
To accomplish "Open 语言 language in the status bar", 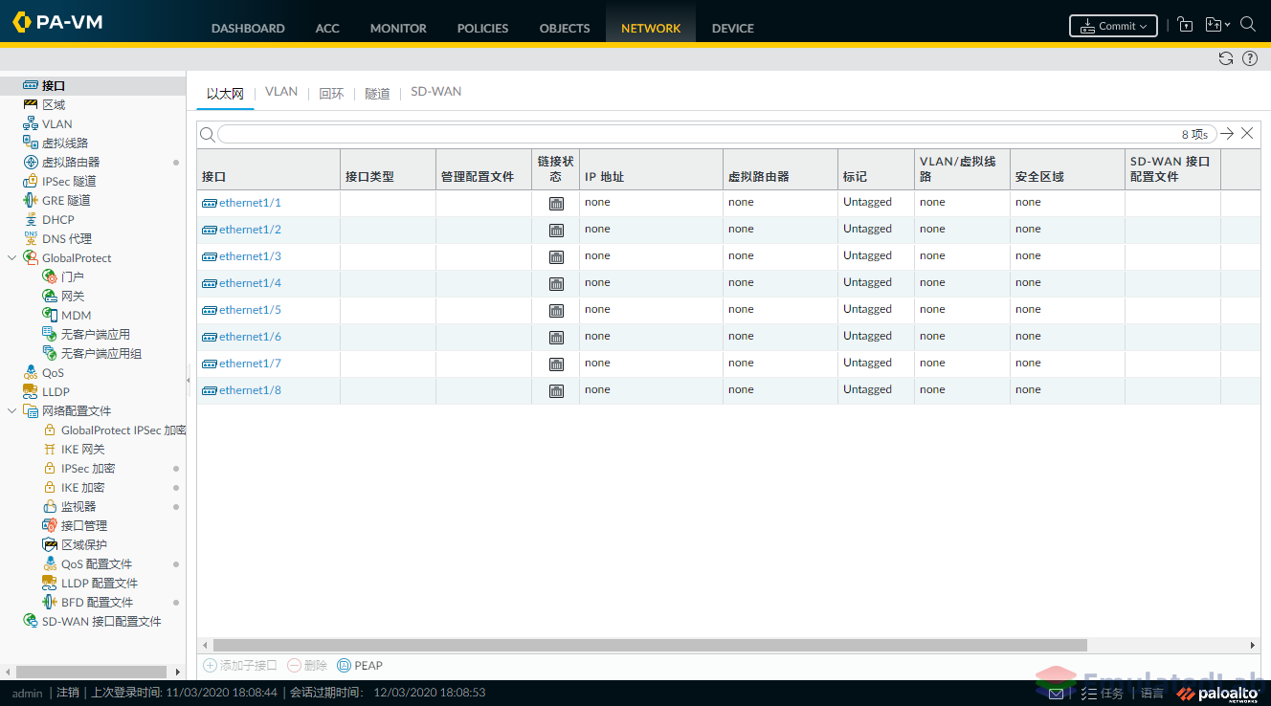I will (x=1152, y=694).
